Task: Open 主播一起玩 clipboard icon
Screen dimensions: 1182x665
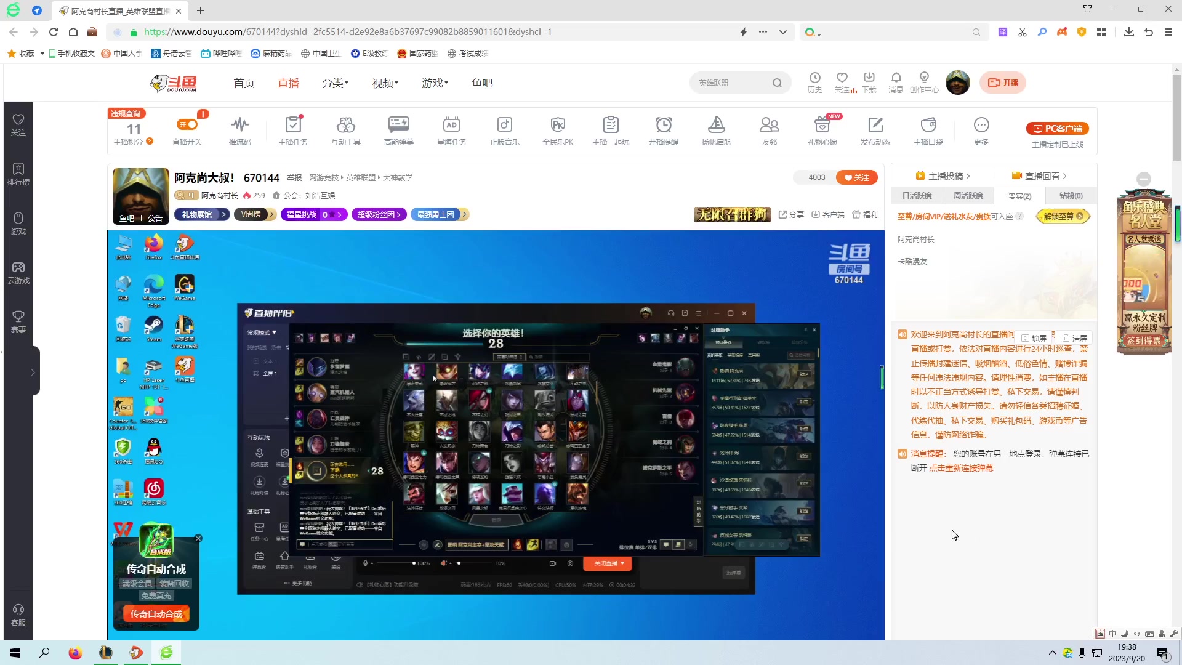Action: [x=611, y=125]
